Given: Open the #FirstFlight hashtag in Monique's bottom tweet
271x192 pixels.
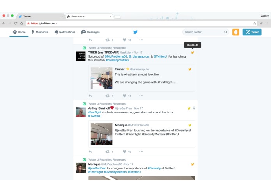Looking at the screenshot, I should (x=95, y=172).
